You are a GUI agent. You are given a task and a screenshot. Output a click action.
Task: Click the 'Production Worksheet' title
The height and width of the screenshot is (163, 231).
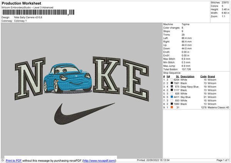(x=21, y=3)
